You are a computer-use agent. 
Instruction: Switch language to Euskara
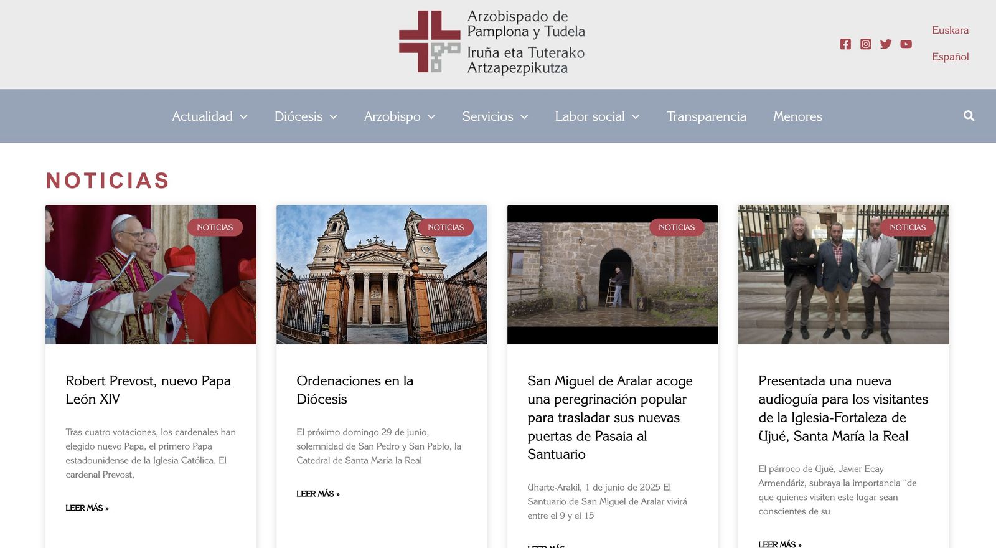pos(950,30)
